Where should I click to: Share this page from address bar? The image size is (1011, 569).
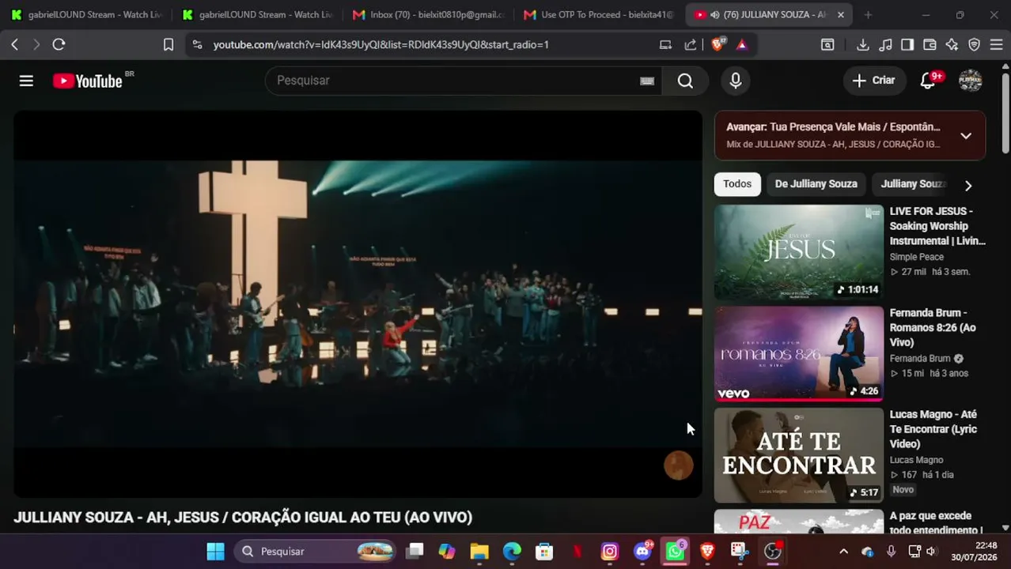690,44
